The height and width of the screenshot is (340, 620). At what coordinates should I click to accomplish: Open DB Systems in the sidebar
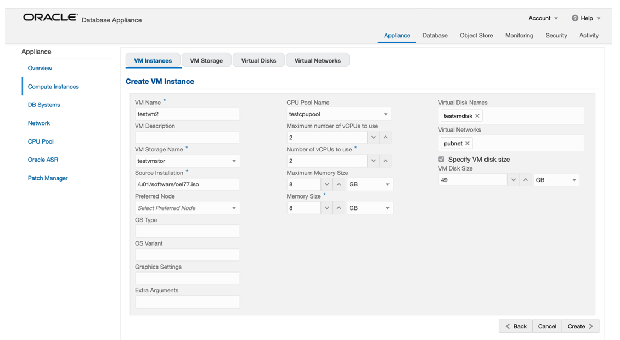(44, 105)
